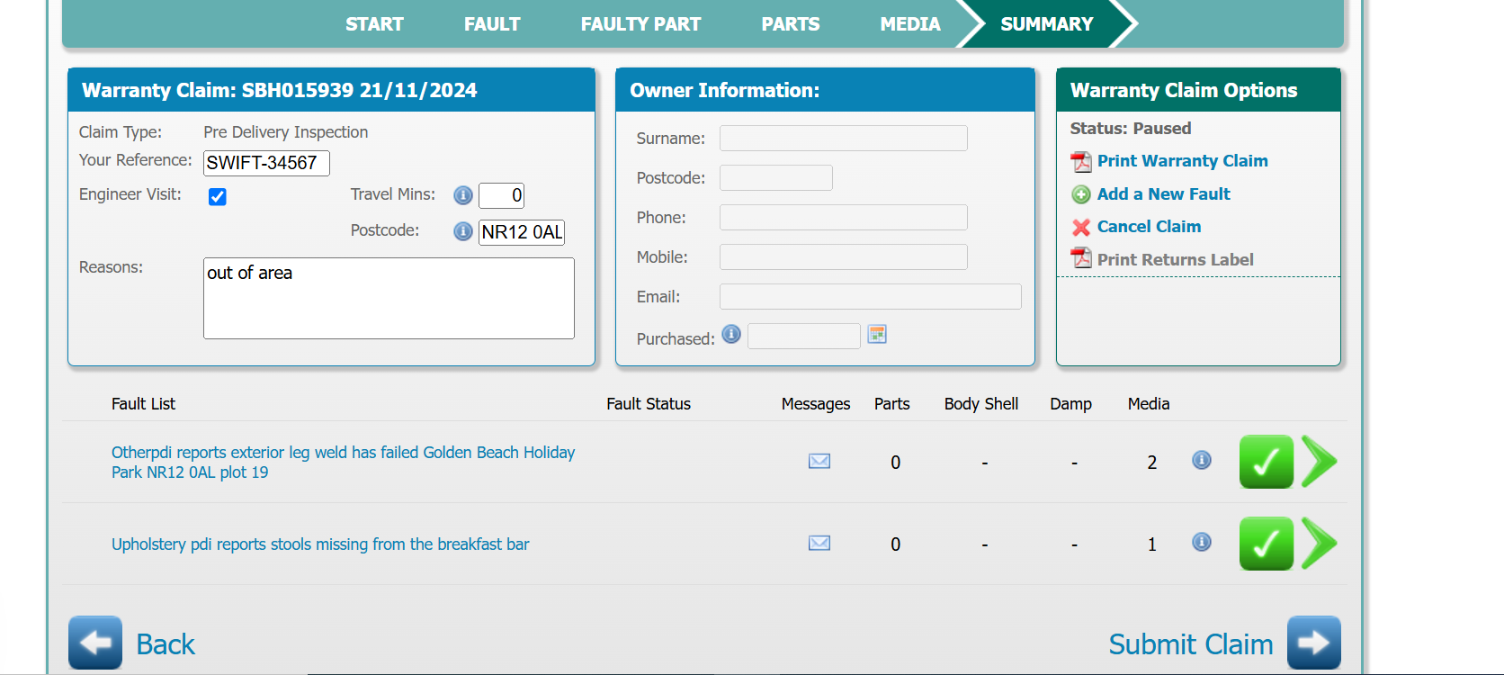This screenshot has height=675, width=1504.
Task: Click media count 2 for exterior leg weld fault
Action: coord(1152,463)
